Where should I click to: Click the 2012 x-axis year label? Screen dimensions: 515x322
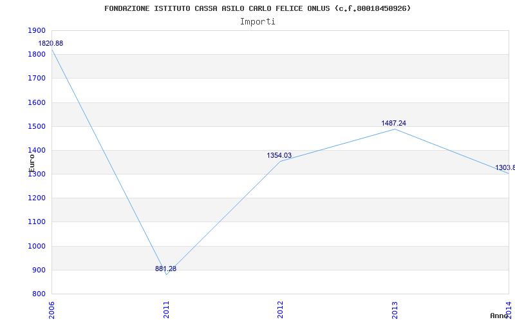pos(280,310)
